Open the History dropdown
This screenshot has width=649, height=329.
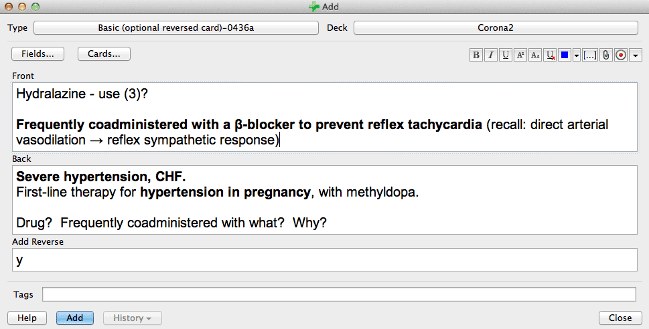tap(132, 318)
